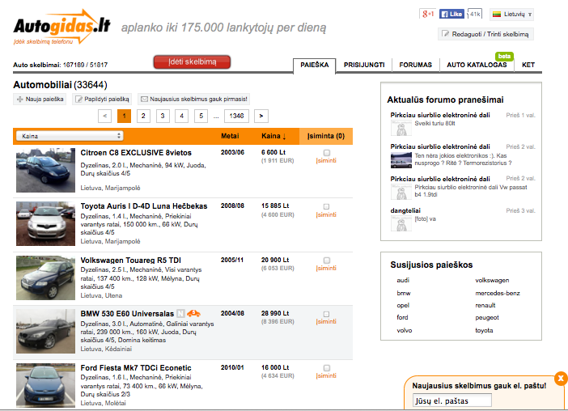Go to page 3
Viewport: 568px width, 411px height.
[x=163, y=116]
